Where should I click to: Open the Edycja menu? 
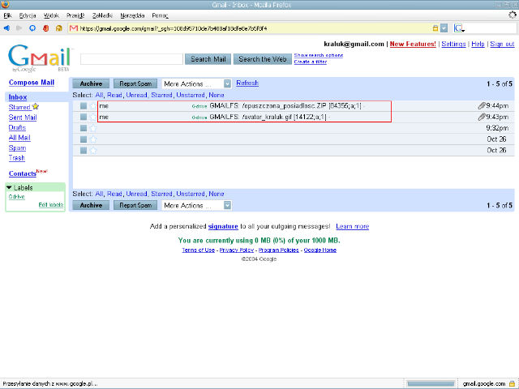pos(28,15)
